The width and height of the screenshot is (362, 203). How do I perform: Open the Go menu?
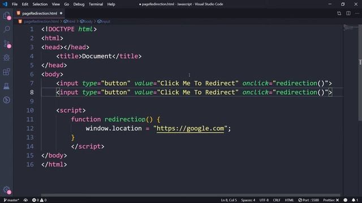(67, 4)
